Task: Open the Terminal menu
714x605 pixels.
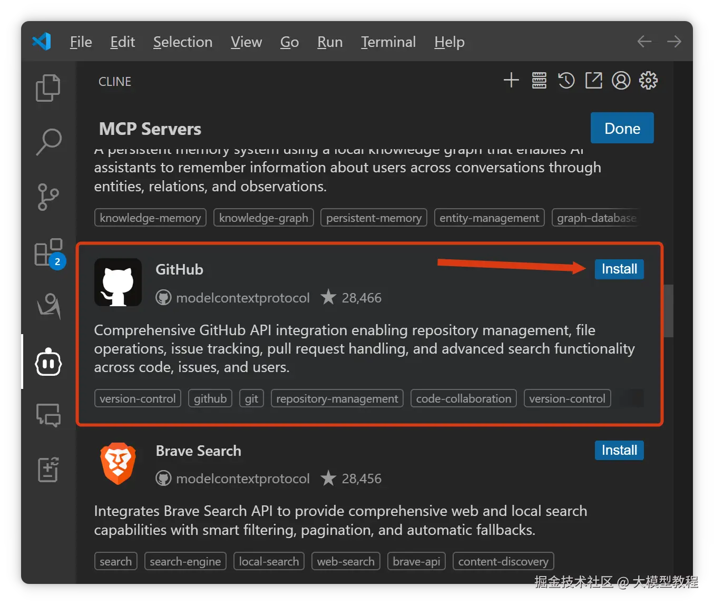Action: tap(388, 42)
